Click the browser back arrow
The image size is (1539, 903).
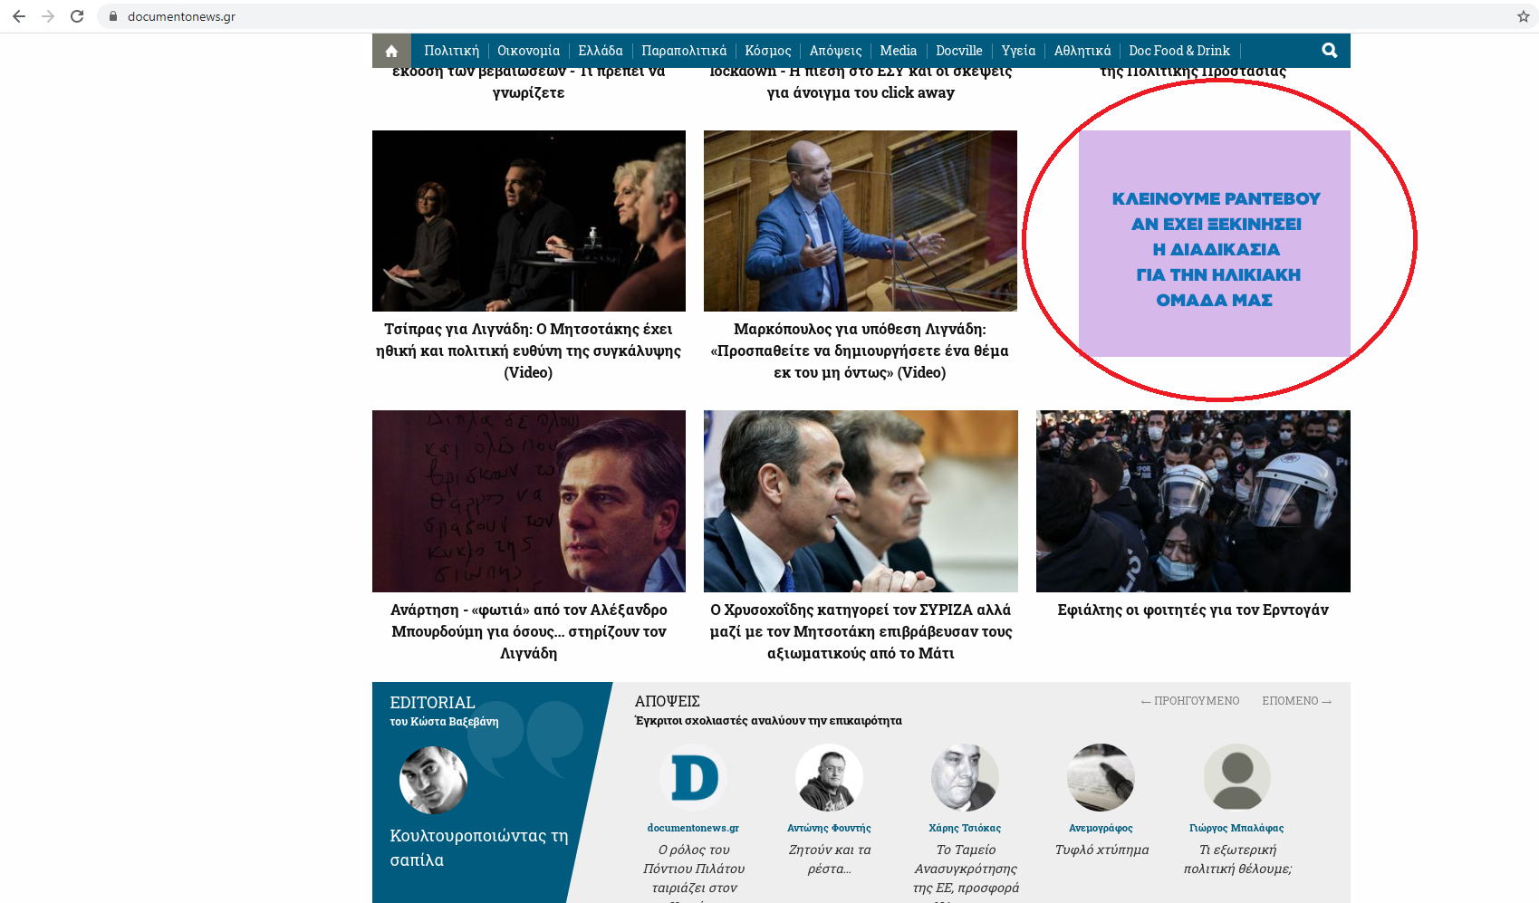19,16
